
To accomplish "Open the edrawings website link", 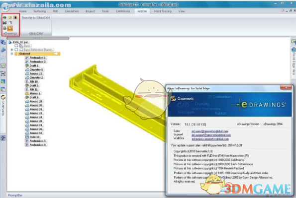I will [210, 139].
